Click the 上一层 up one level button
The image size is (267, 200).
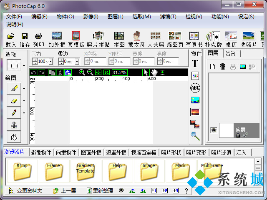click(x=65, y=191)
